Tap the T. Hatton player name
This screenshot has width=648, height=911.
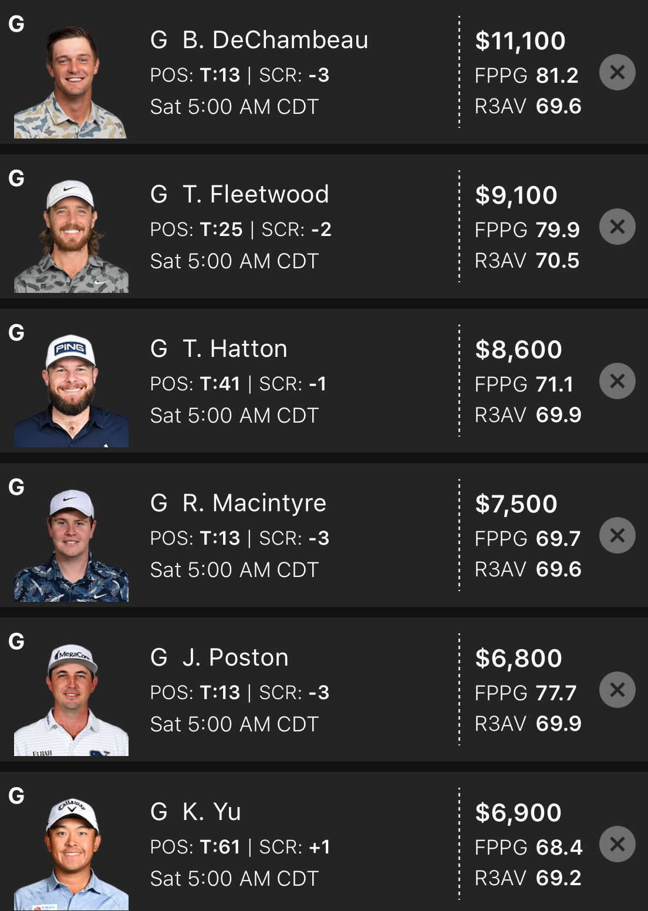click(x=235, y=349)
